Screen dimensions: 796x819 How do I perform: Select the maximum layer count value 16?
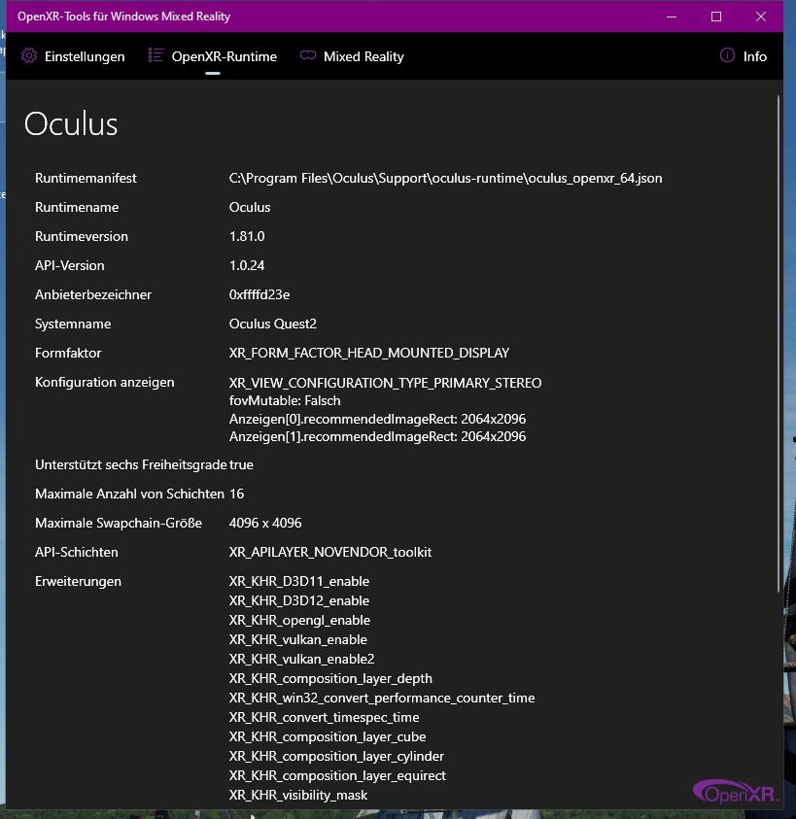tap(236, 495)
